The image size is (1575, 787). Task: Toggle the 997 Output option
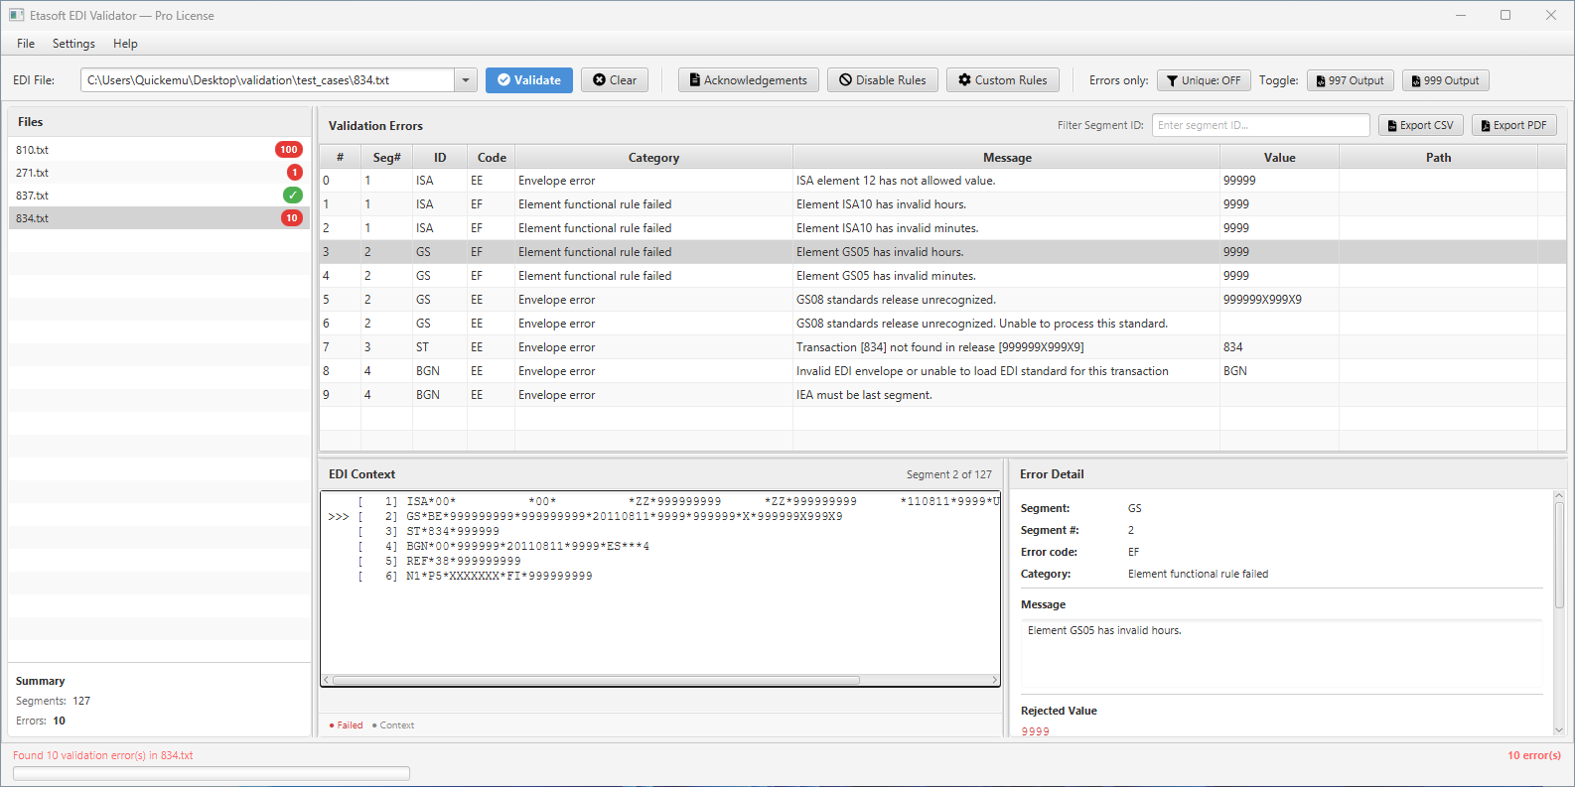1350,80
